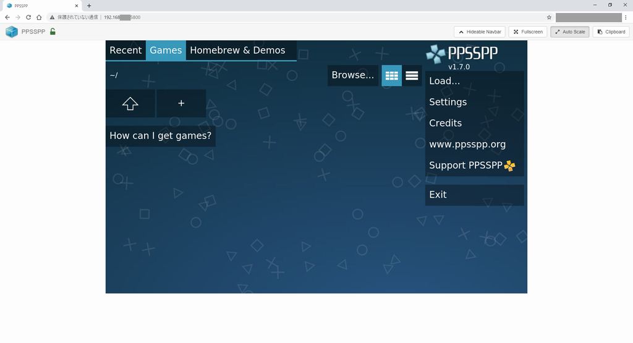Image resolution: width=633 pixels, height=343 pixels.
Task: Enter Fullscreen mode
Action: (x=528, y=32)
